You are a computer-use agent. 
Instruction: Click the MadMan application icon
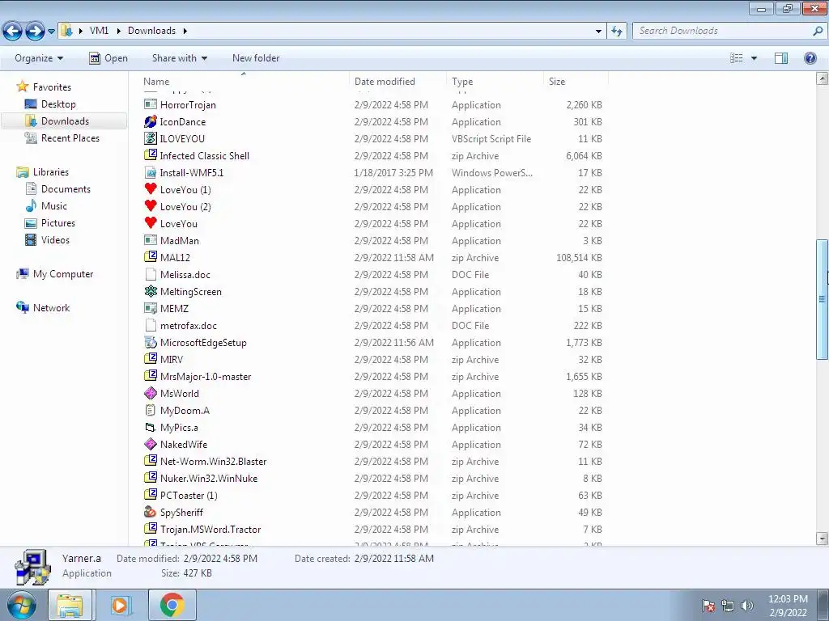[151, 240]
